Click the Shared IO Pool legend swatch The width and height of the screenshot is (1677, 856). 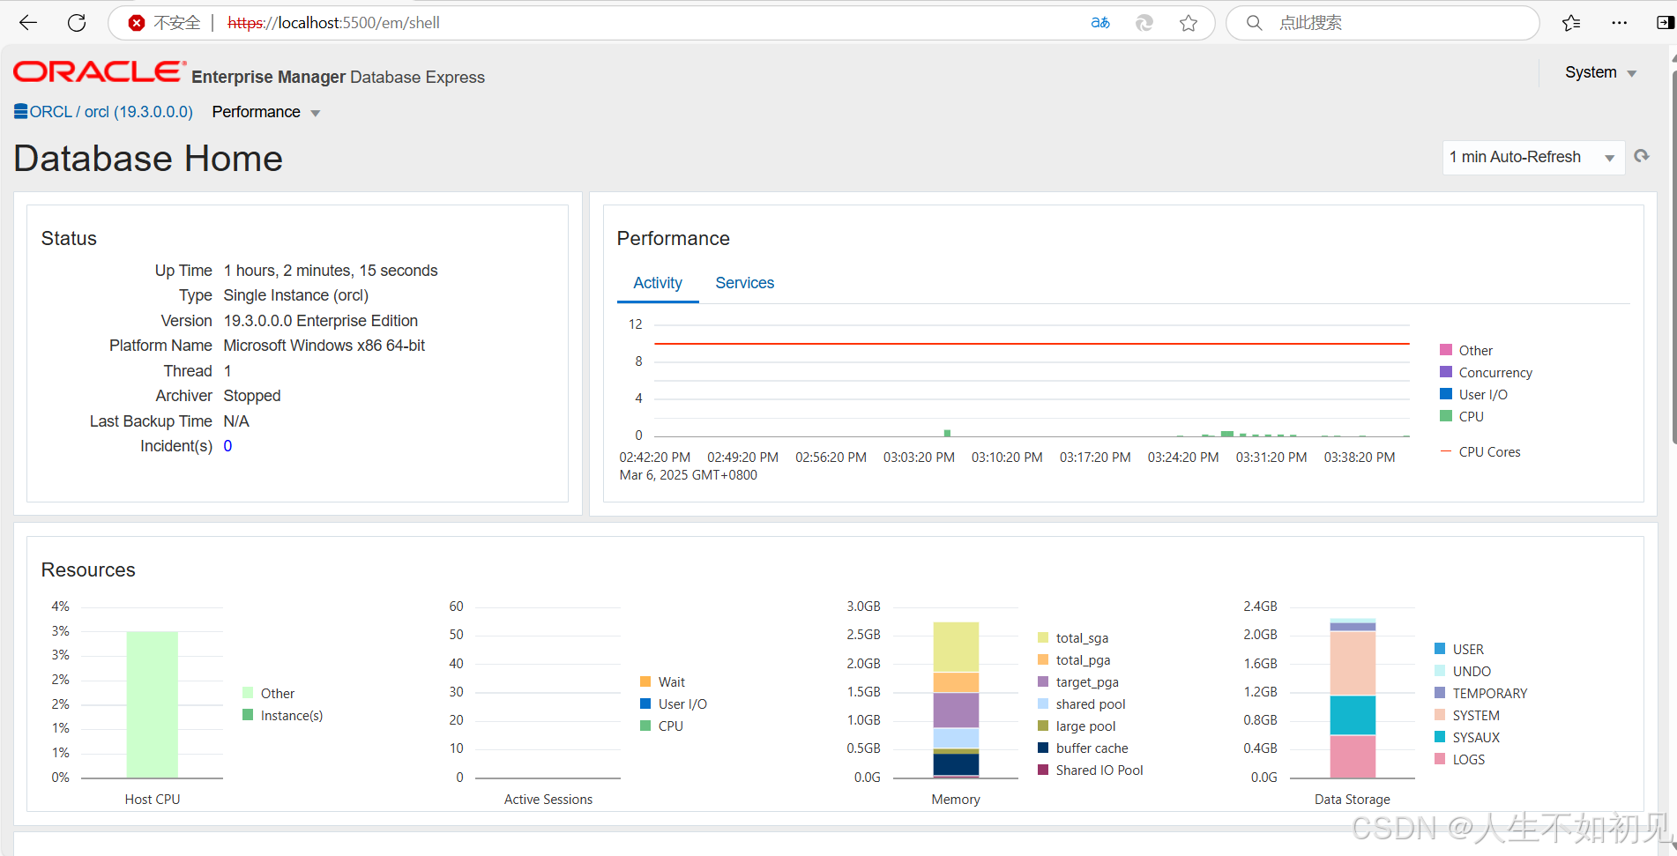pyautogui.click(x=1043, y=770)
